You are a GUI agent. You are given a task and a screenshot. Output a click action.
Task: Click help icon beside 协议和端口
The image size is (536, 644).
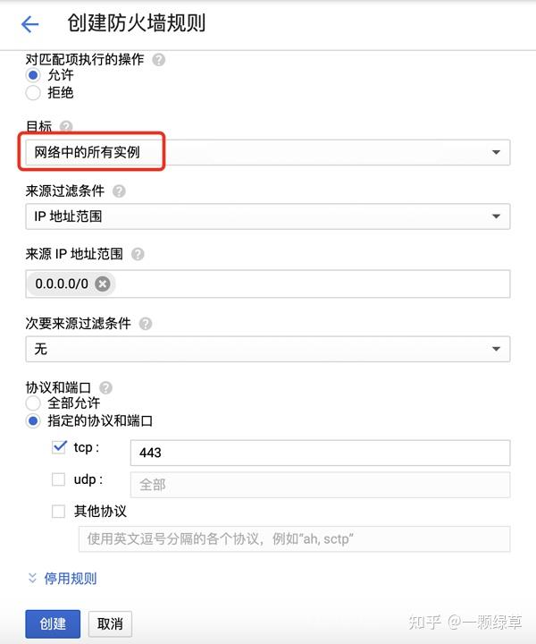(x=106, y=387)
